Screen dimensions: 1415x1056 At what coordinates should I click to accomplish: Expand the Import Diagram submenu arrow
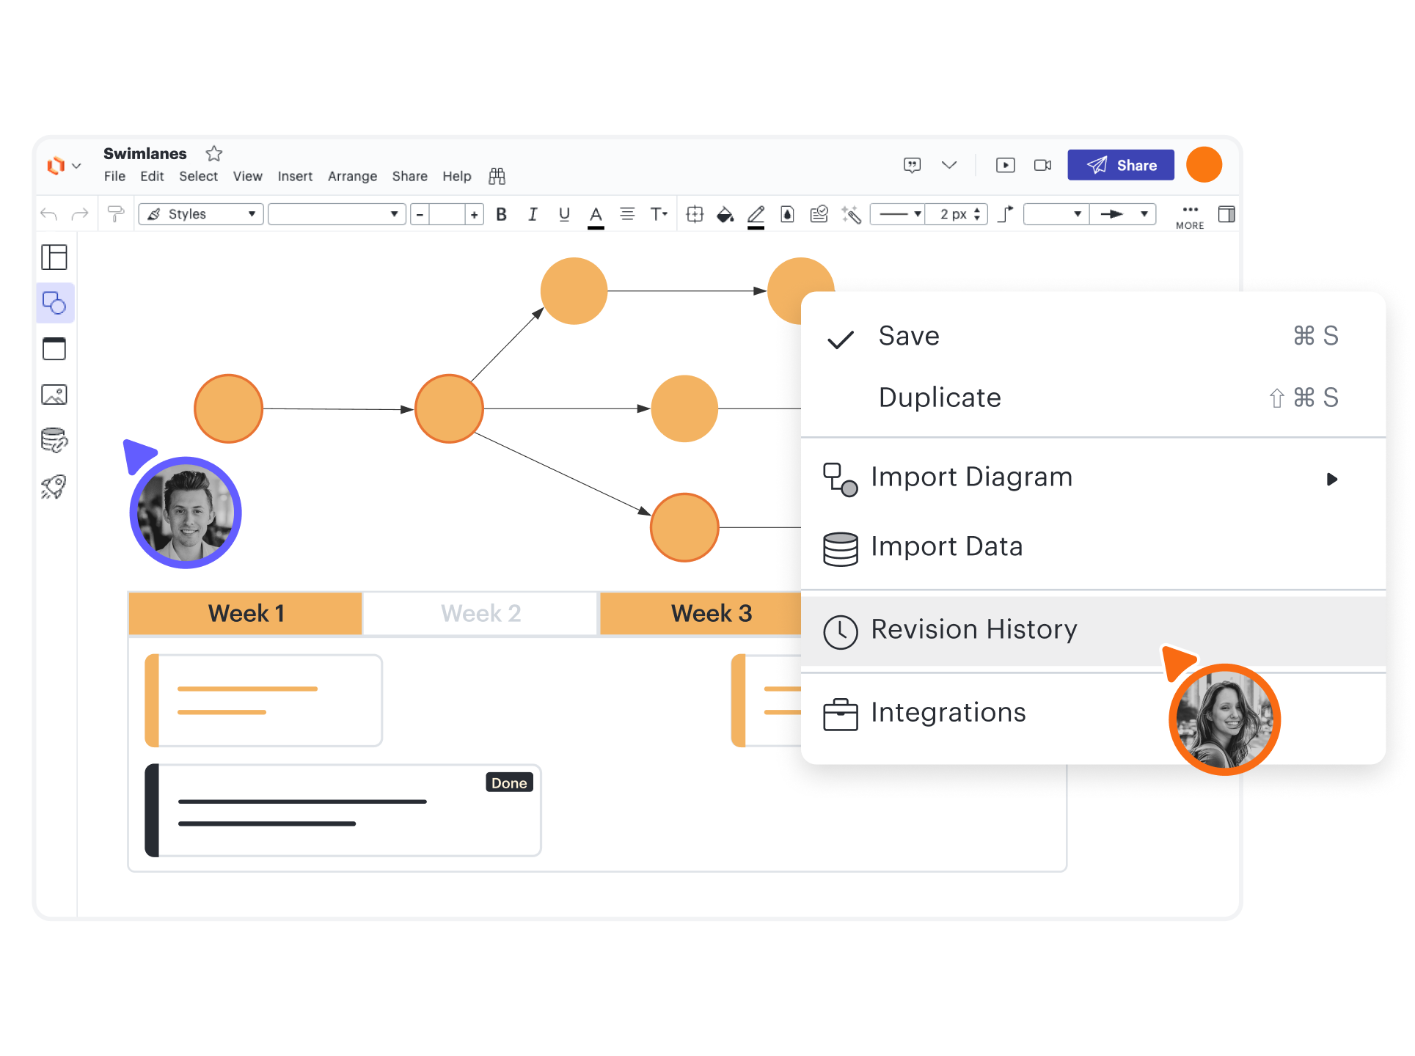(1331, 479)
